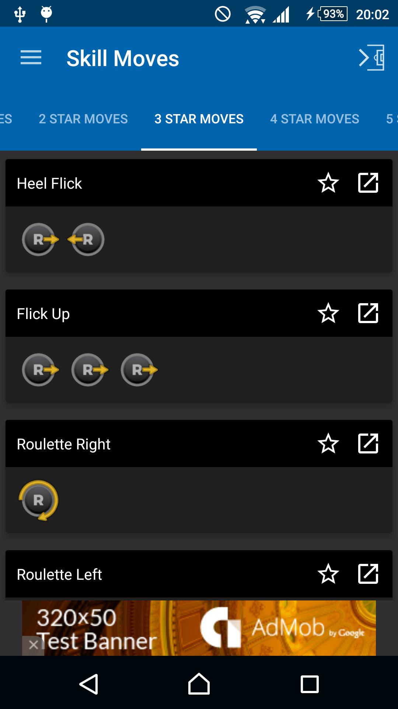
Task: Favorite the Flick Up move
Action: (x=328, y=314)
